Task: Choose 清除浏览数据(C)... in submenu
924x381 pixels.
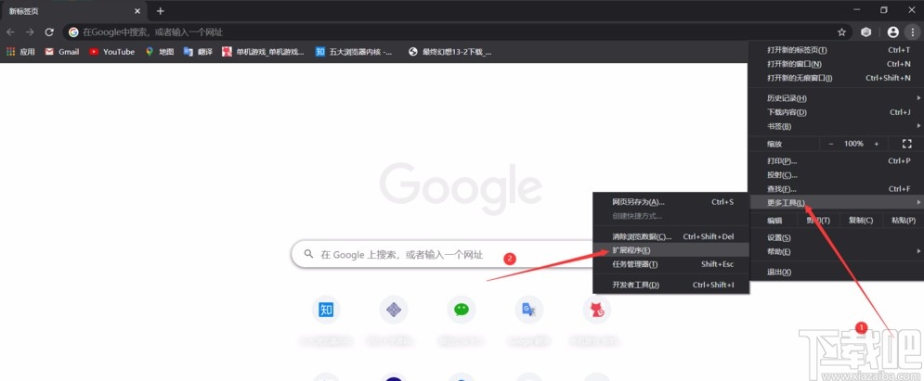Action: pyautogui.click(x=671, y=237)
